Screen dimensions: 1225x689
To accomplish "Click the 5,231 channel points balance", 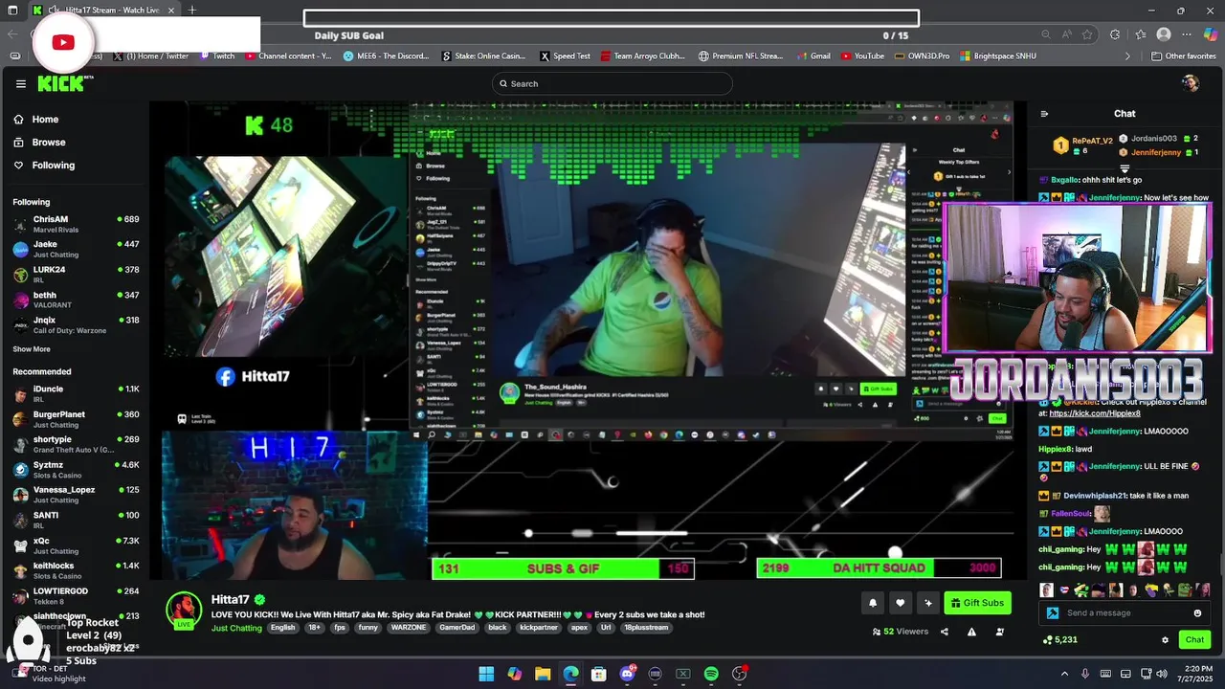I will point(1059,640).
